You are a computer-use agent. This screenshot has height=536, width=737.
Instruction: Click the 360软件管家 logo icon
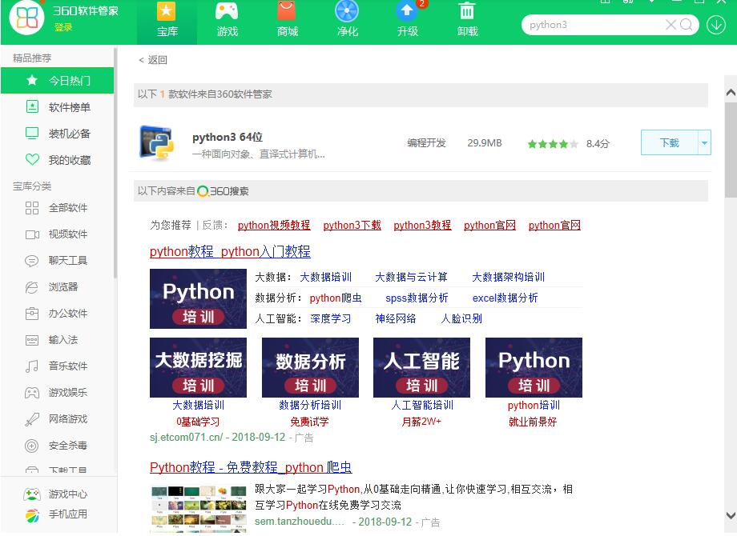(26, 18)
